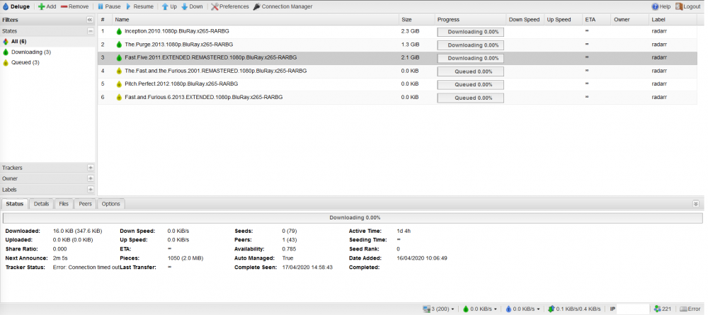Open Preferences from the toolbar
This screenshot has height=315, width=708.
(x=230, y=6)
